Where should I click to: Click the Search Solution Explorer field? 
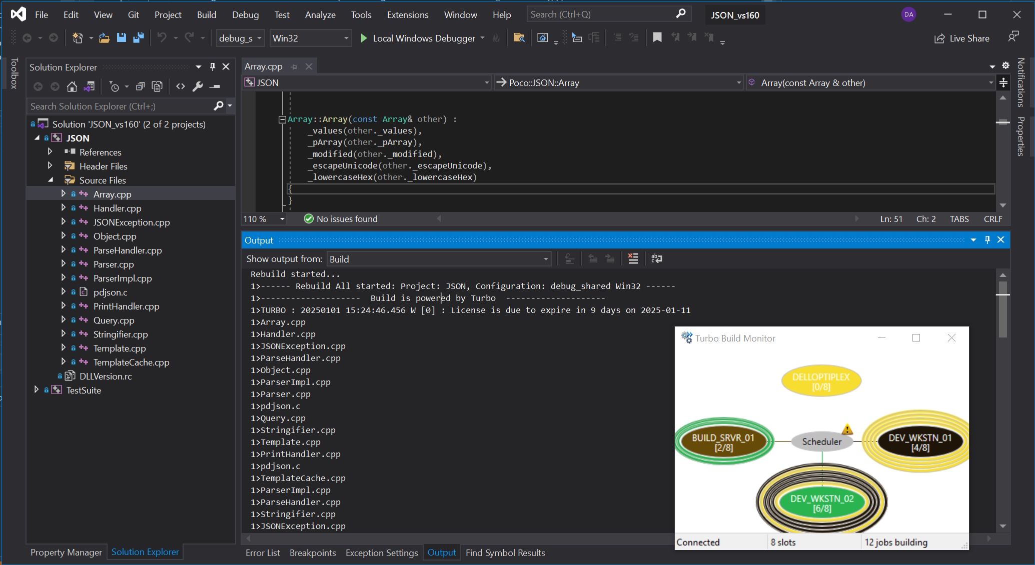(120, 106)
